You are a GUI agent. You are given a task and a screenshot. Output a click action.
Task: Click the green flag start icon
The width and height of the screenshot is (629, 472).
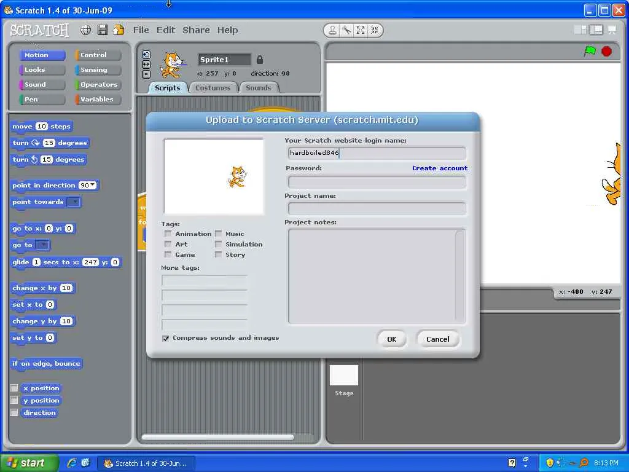[x=590, y=52]
